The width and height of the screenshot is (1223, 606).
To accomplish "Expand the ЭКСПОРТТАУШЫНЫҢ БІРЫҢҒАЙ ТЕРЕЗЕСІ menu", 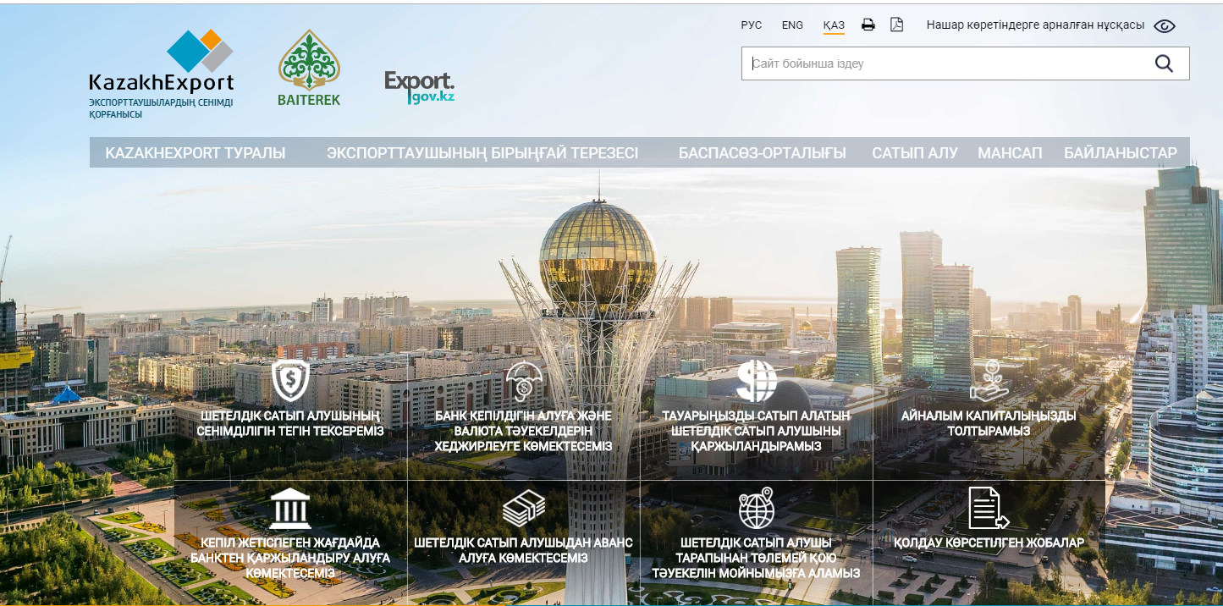I will click(x=482, y=153).
